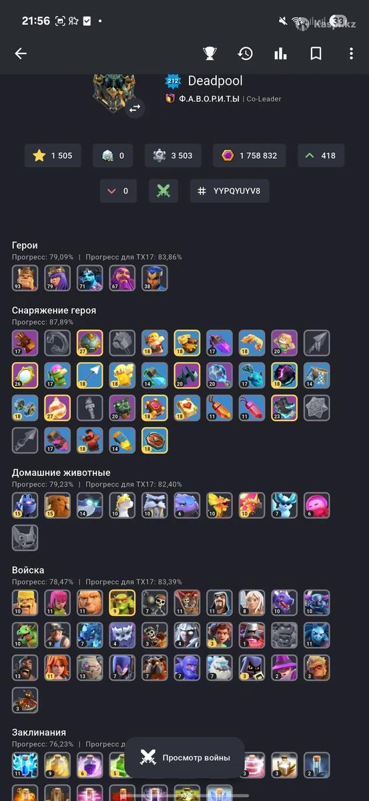Viewport: 369px width, 801px height.
Task: Select the level 79 Archer Queen hero
Action: [57, 278]
